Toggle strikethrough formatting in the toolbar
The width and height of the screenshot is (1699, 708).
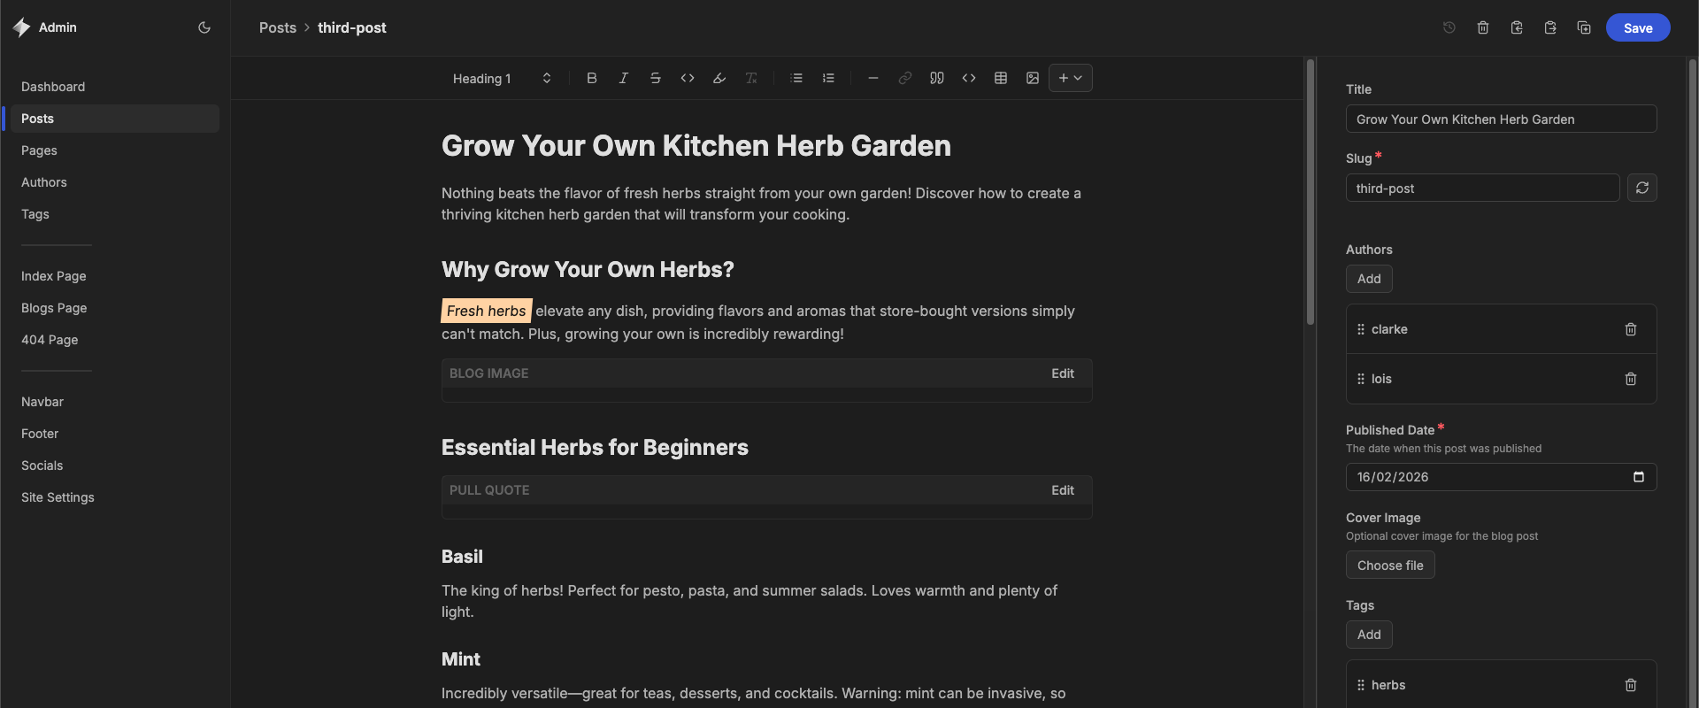pyautogui.click(x=655, y=78)
